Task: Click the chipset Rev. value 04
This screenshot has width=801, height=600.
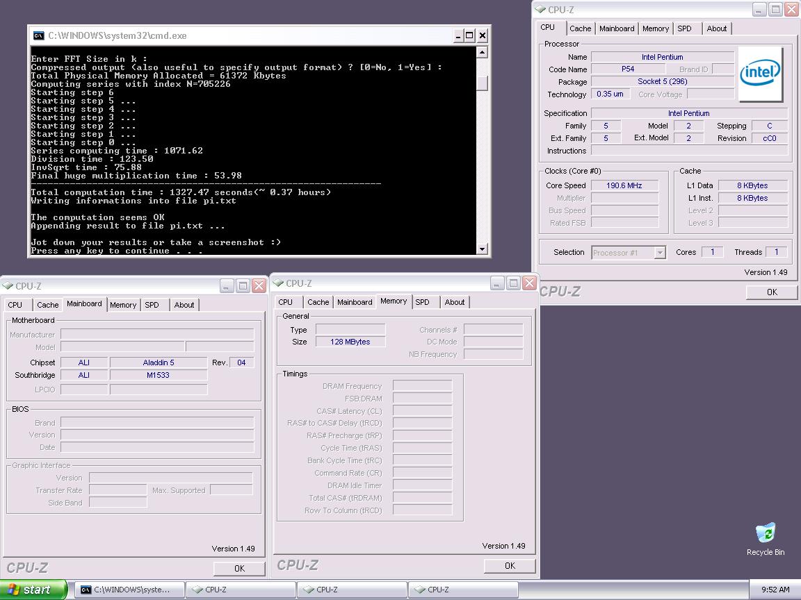Action: coord(242,362)
